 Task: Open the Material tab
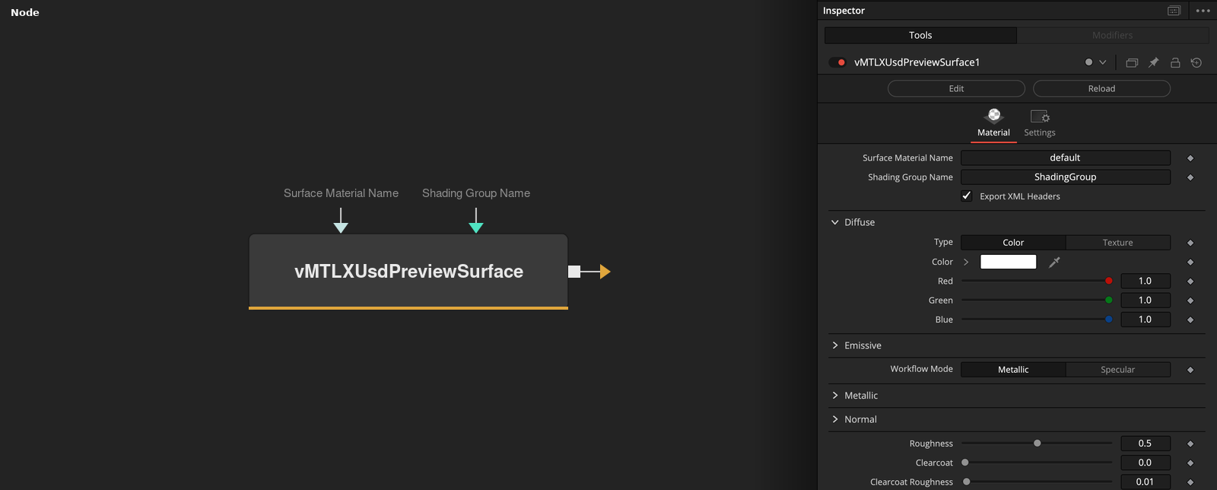993,123
